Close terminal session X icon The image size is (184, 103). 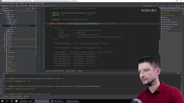pos(3,78)
